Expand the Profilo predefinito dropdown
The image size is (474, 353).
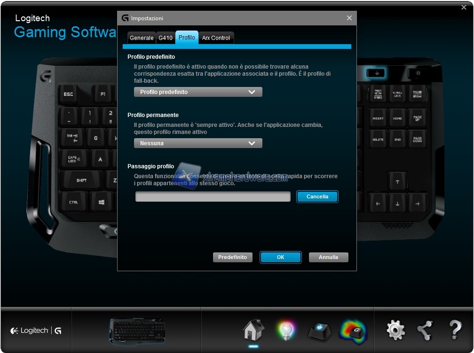(198, 92)
